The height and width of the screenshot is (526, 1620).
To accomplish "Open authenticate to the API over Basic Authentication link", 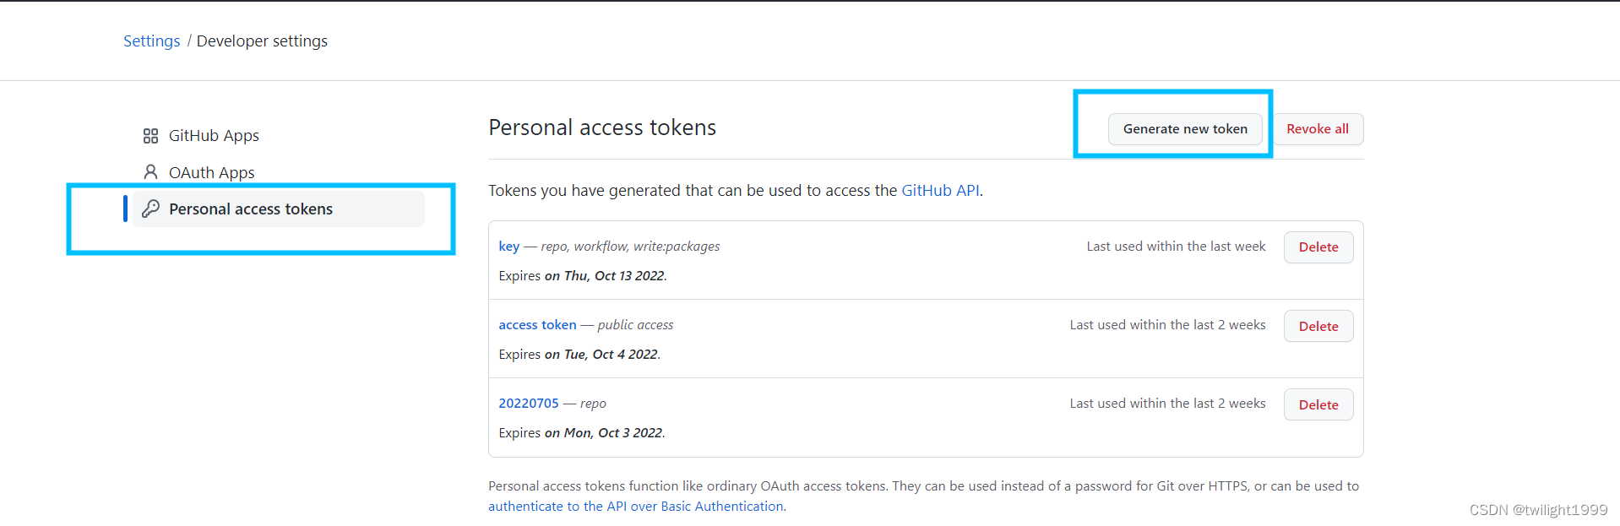I will [x=636, y=506].
